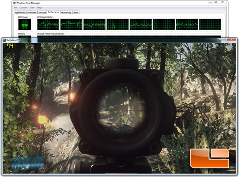
Task: Click the CPU Usage History label
Action: (46, 17)
